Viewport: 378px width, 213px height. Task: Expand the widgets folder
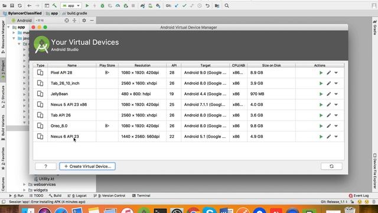pyautogui.click(x=24, y=191)
